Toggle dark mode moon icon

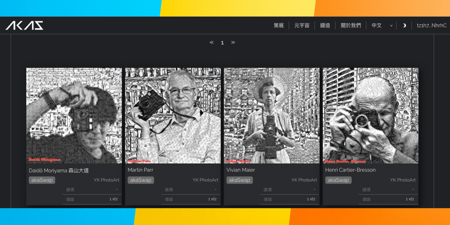405,25
